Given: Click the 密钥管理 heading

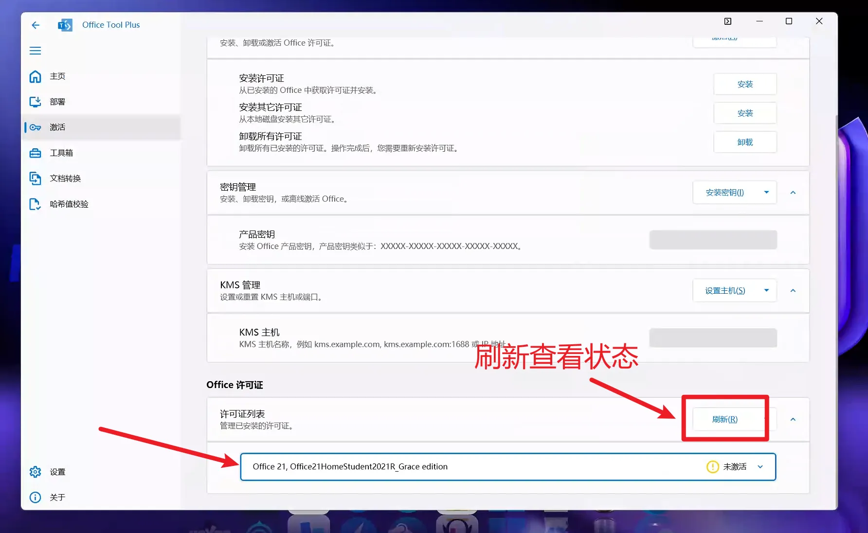Looking at the screenshot, I should (238, 187).
